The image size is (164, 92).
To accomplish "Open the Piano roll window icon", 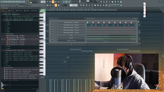I will tap(84, 5).
